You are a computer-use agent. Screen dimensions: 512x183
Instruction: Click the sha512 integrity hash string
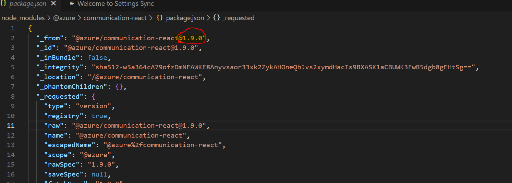pyautogui.click(x=283, y=67)
